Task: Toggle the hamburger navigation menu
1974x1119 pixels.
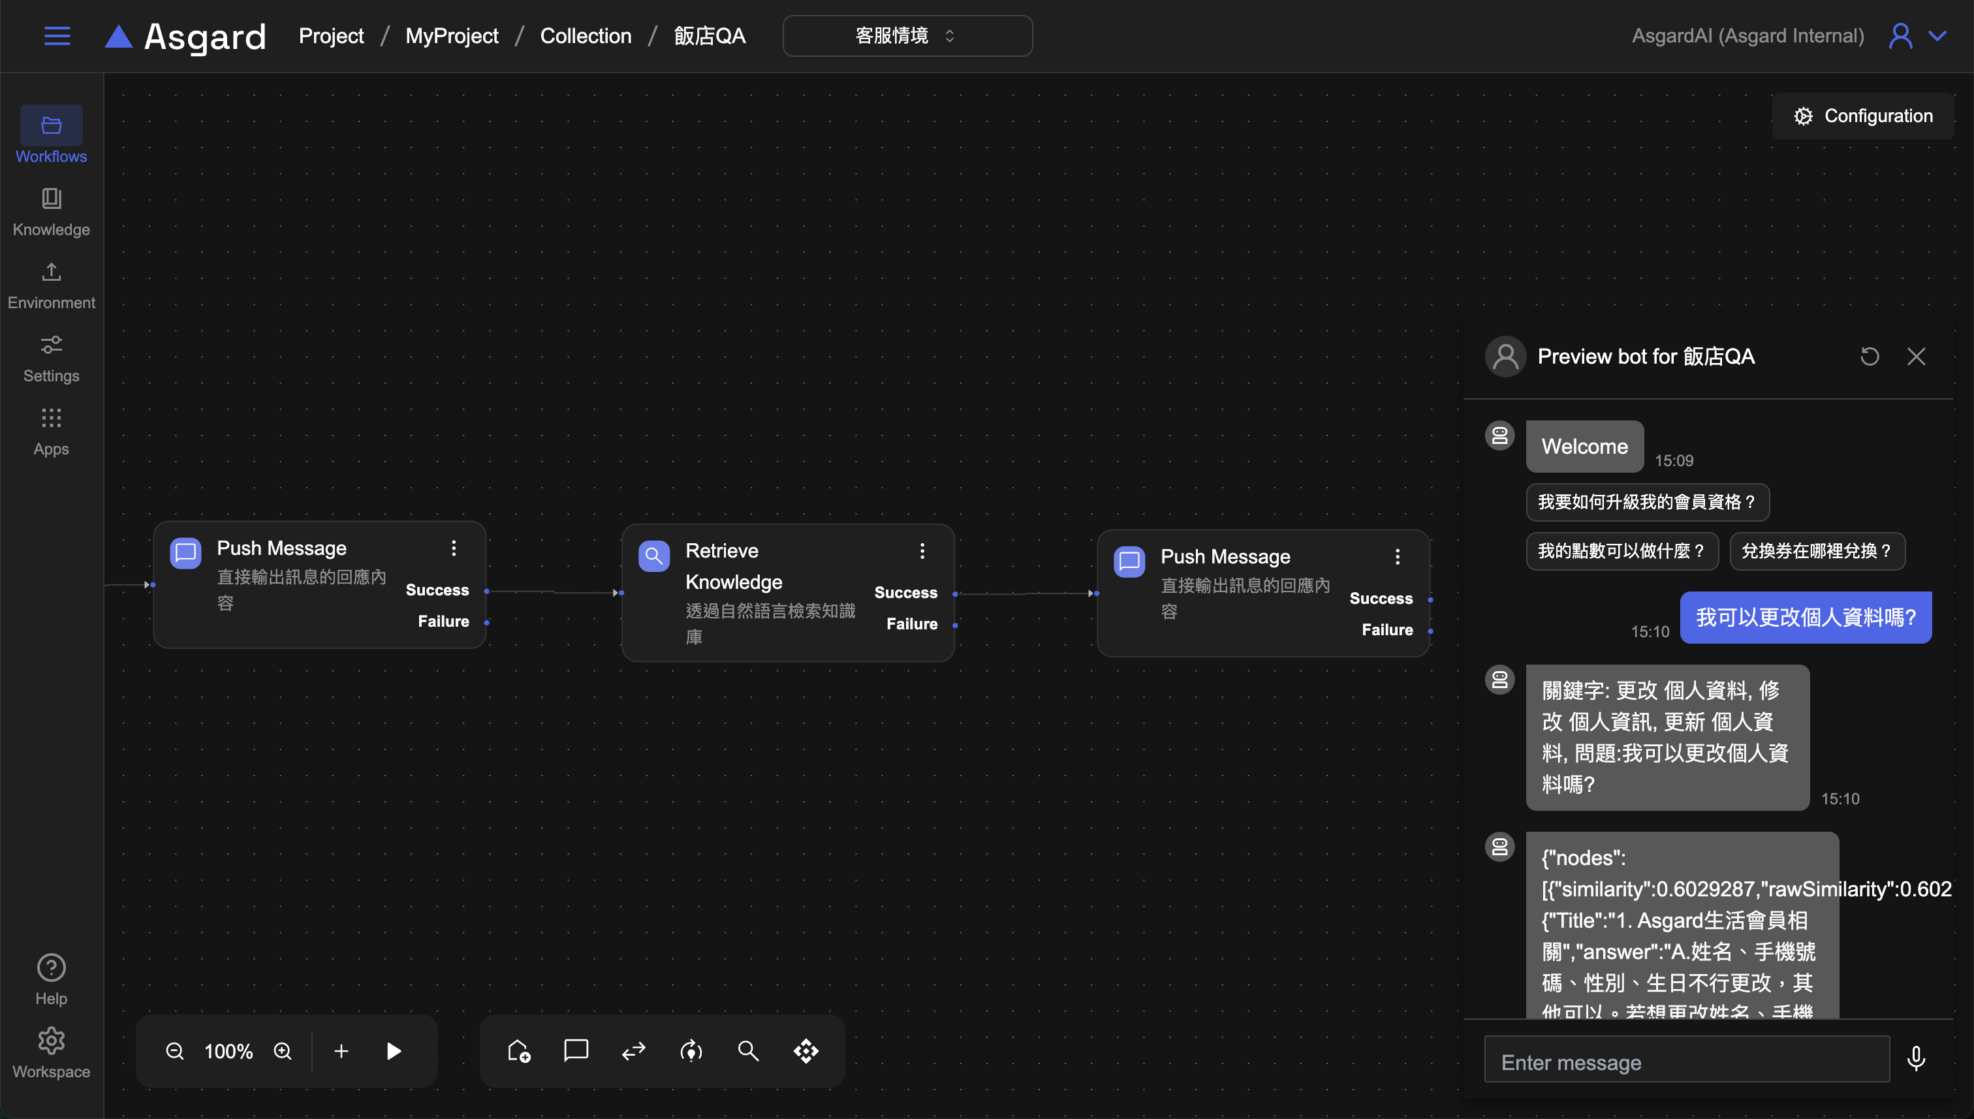Action: pyautogui.click(x=57, y=36)
